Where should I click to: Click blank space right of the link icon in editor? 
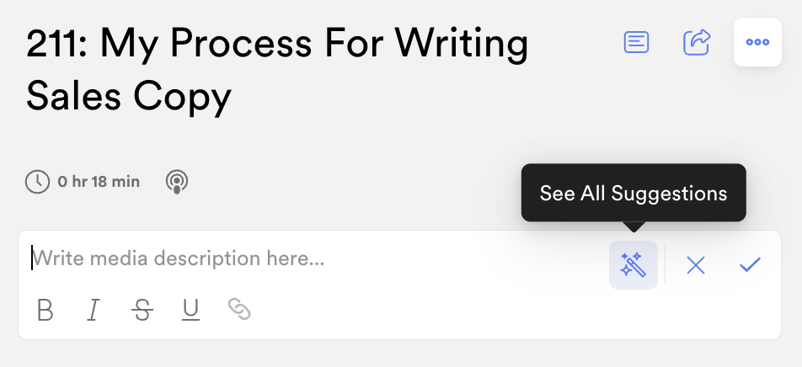click(x=511, y=310)
